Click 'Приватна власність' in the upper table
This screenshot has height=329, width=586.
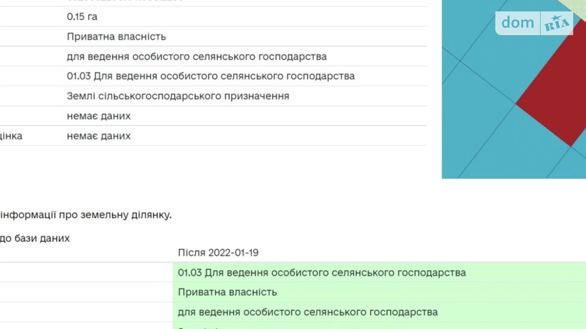click(116, 37)
